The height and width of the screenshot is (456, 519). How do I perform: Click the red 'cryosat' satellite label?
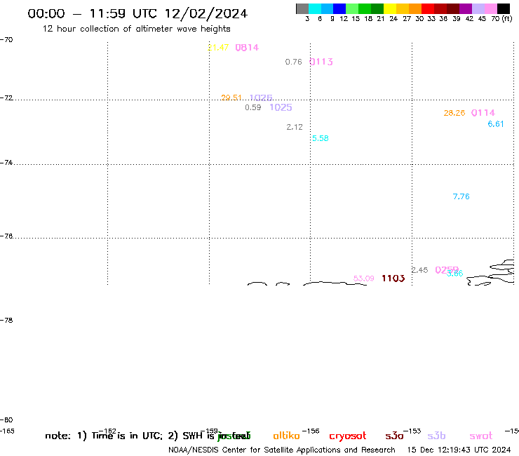pyautogui.click(x=348, y=436)
